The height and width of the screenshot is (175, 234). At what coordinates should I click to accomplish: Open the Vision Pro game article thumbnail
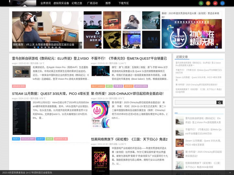pos(21,72)
